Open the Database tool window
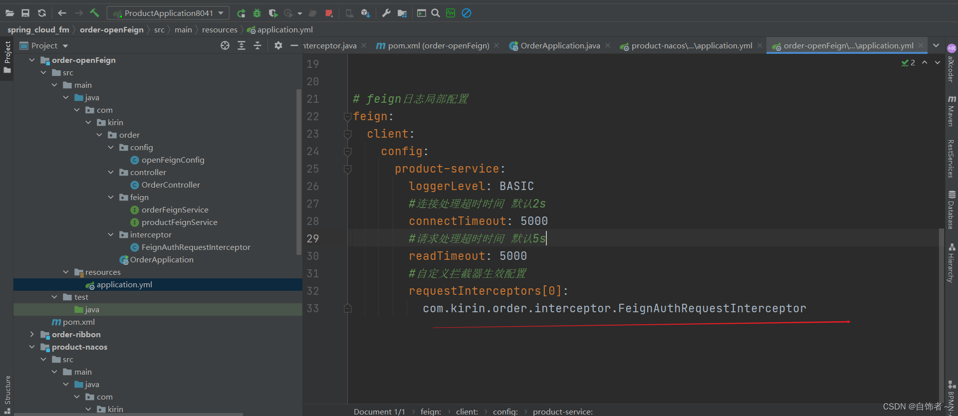The height and width of the screenshot is (416, 958). [x=952, y=209]
